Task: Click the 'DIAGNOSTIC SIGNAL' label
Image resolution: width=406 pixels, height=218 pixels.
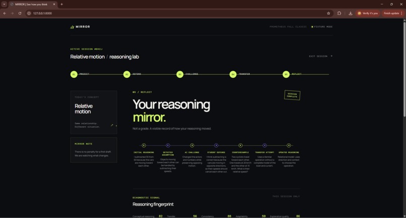Action: tap(146, 197)
